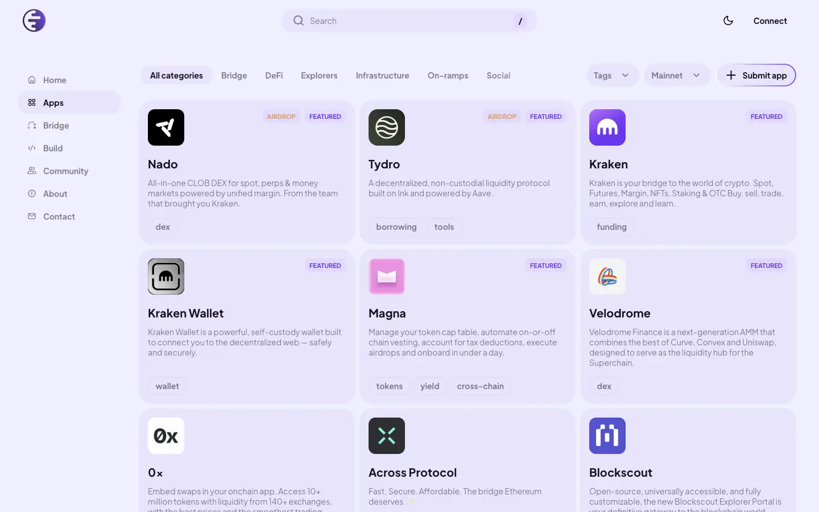
Task: Open the Blockscout app logo
Action: tap(607, 436)
